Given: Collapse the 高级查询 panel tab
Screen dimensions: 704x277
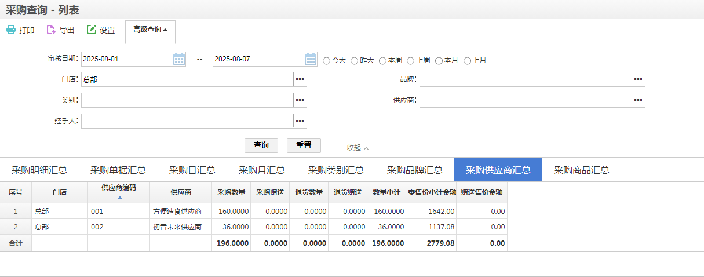Looking at the screenshot, I should (x=150, y=30).
